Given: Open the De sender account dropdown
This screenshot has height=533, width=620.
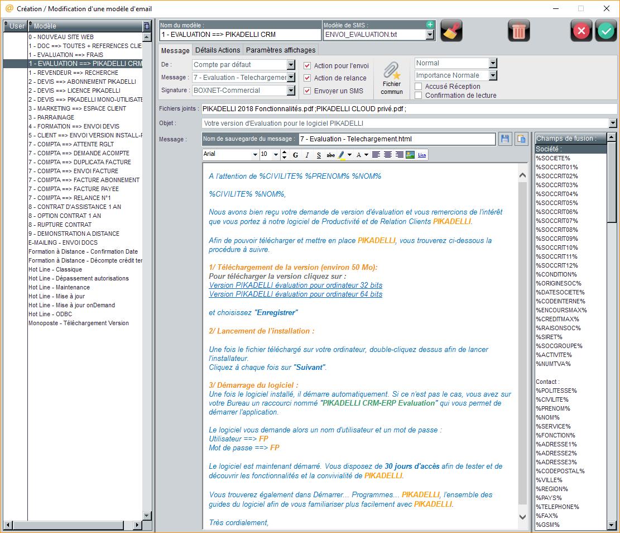Looking at the screenshot, I should 291,65.
